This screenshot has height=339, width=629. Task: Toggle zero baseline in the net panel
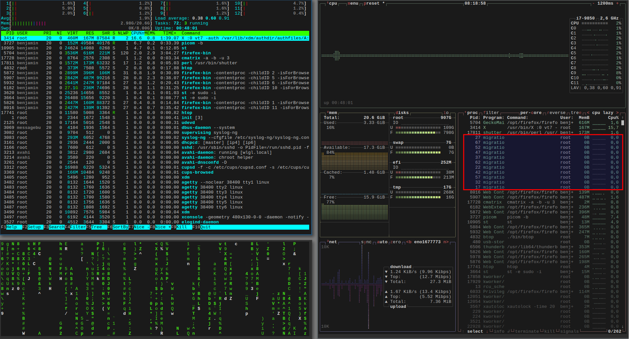pos(396,242)
